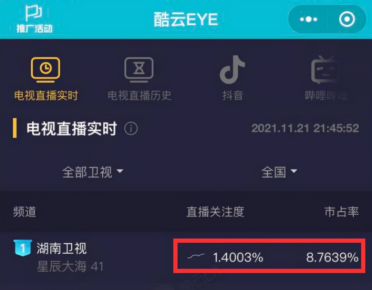This screenshot has width=372, height=290.
Task: Expand the 全部卫视 dropdown
Action: (x=93, y=172)
